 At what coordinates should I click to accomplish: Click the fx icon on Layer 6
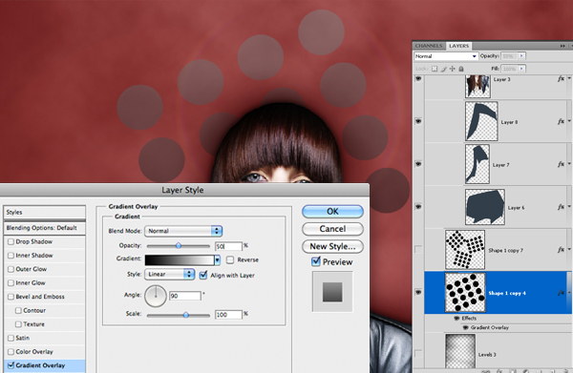pyautogui.click(x=561, y=207)
